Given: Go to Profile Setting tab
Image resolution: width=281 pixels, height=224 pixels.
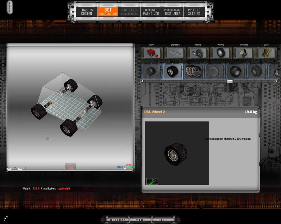Looking at the screenshot, I should point(194,12).
